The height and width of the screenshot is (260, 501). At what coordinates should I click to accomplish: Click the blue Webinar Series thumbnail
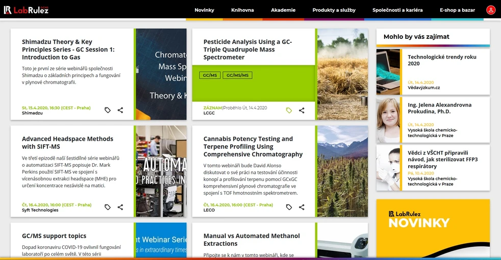pyautogui.click(x=161, y=240)
